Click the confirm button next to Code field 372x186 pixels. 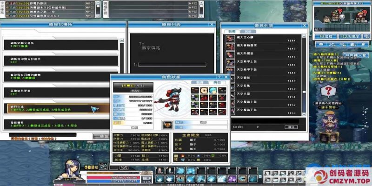[291, 126]
